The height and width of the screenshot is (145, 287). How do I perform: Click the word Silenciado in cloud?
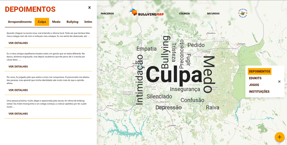159,97
